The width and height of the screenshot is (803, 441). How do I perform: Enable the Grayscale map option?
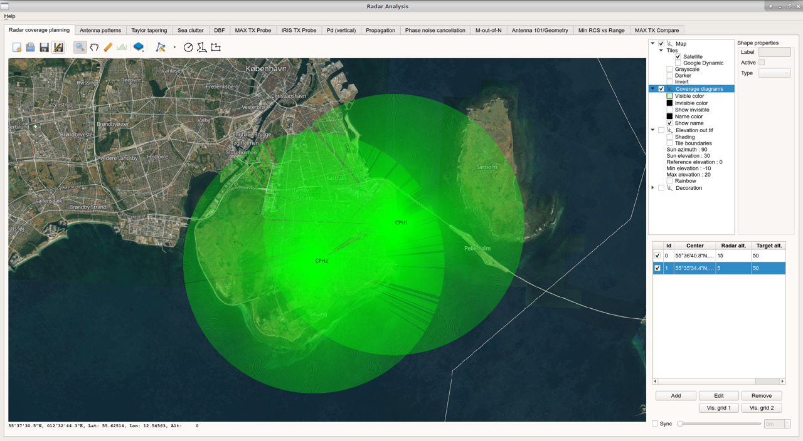pyautogui.click(x=669, y=69)
